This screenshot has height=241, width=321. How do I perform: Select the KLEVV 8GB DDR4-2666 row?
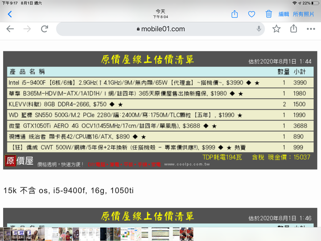point(160,104)
